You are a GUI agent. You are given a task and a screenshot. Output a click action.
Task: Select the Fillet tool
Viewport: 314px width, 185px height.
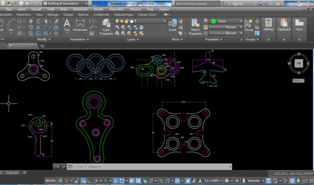46,27
